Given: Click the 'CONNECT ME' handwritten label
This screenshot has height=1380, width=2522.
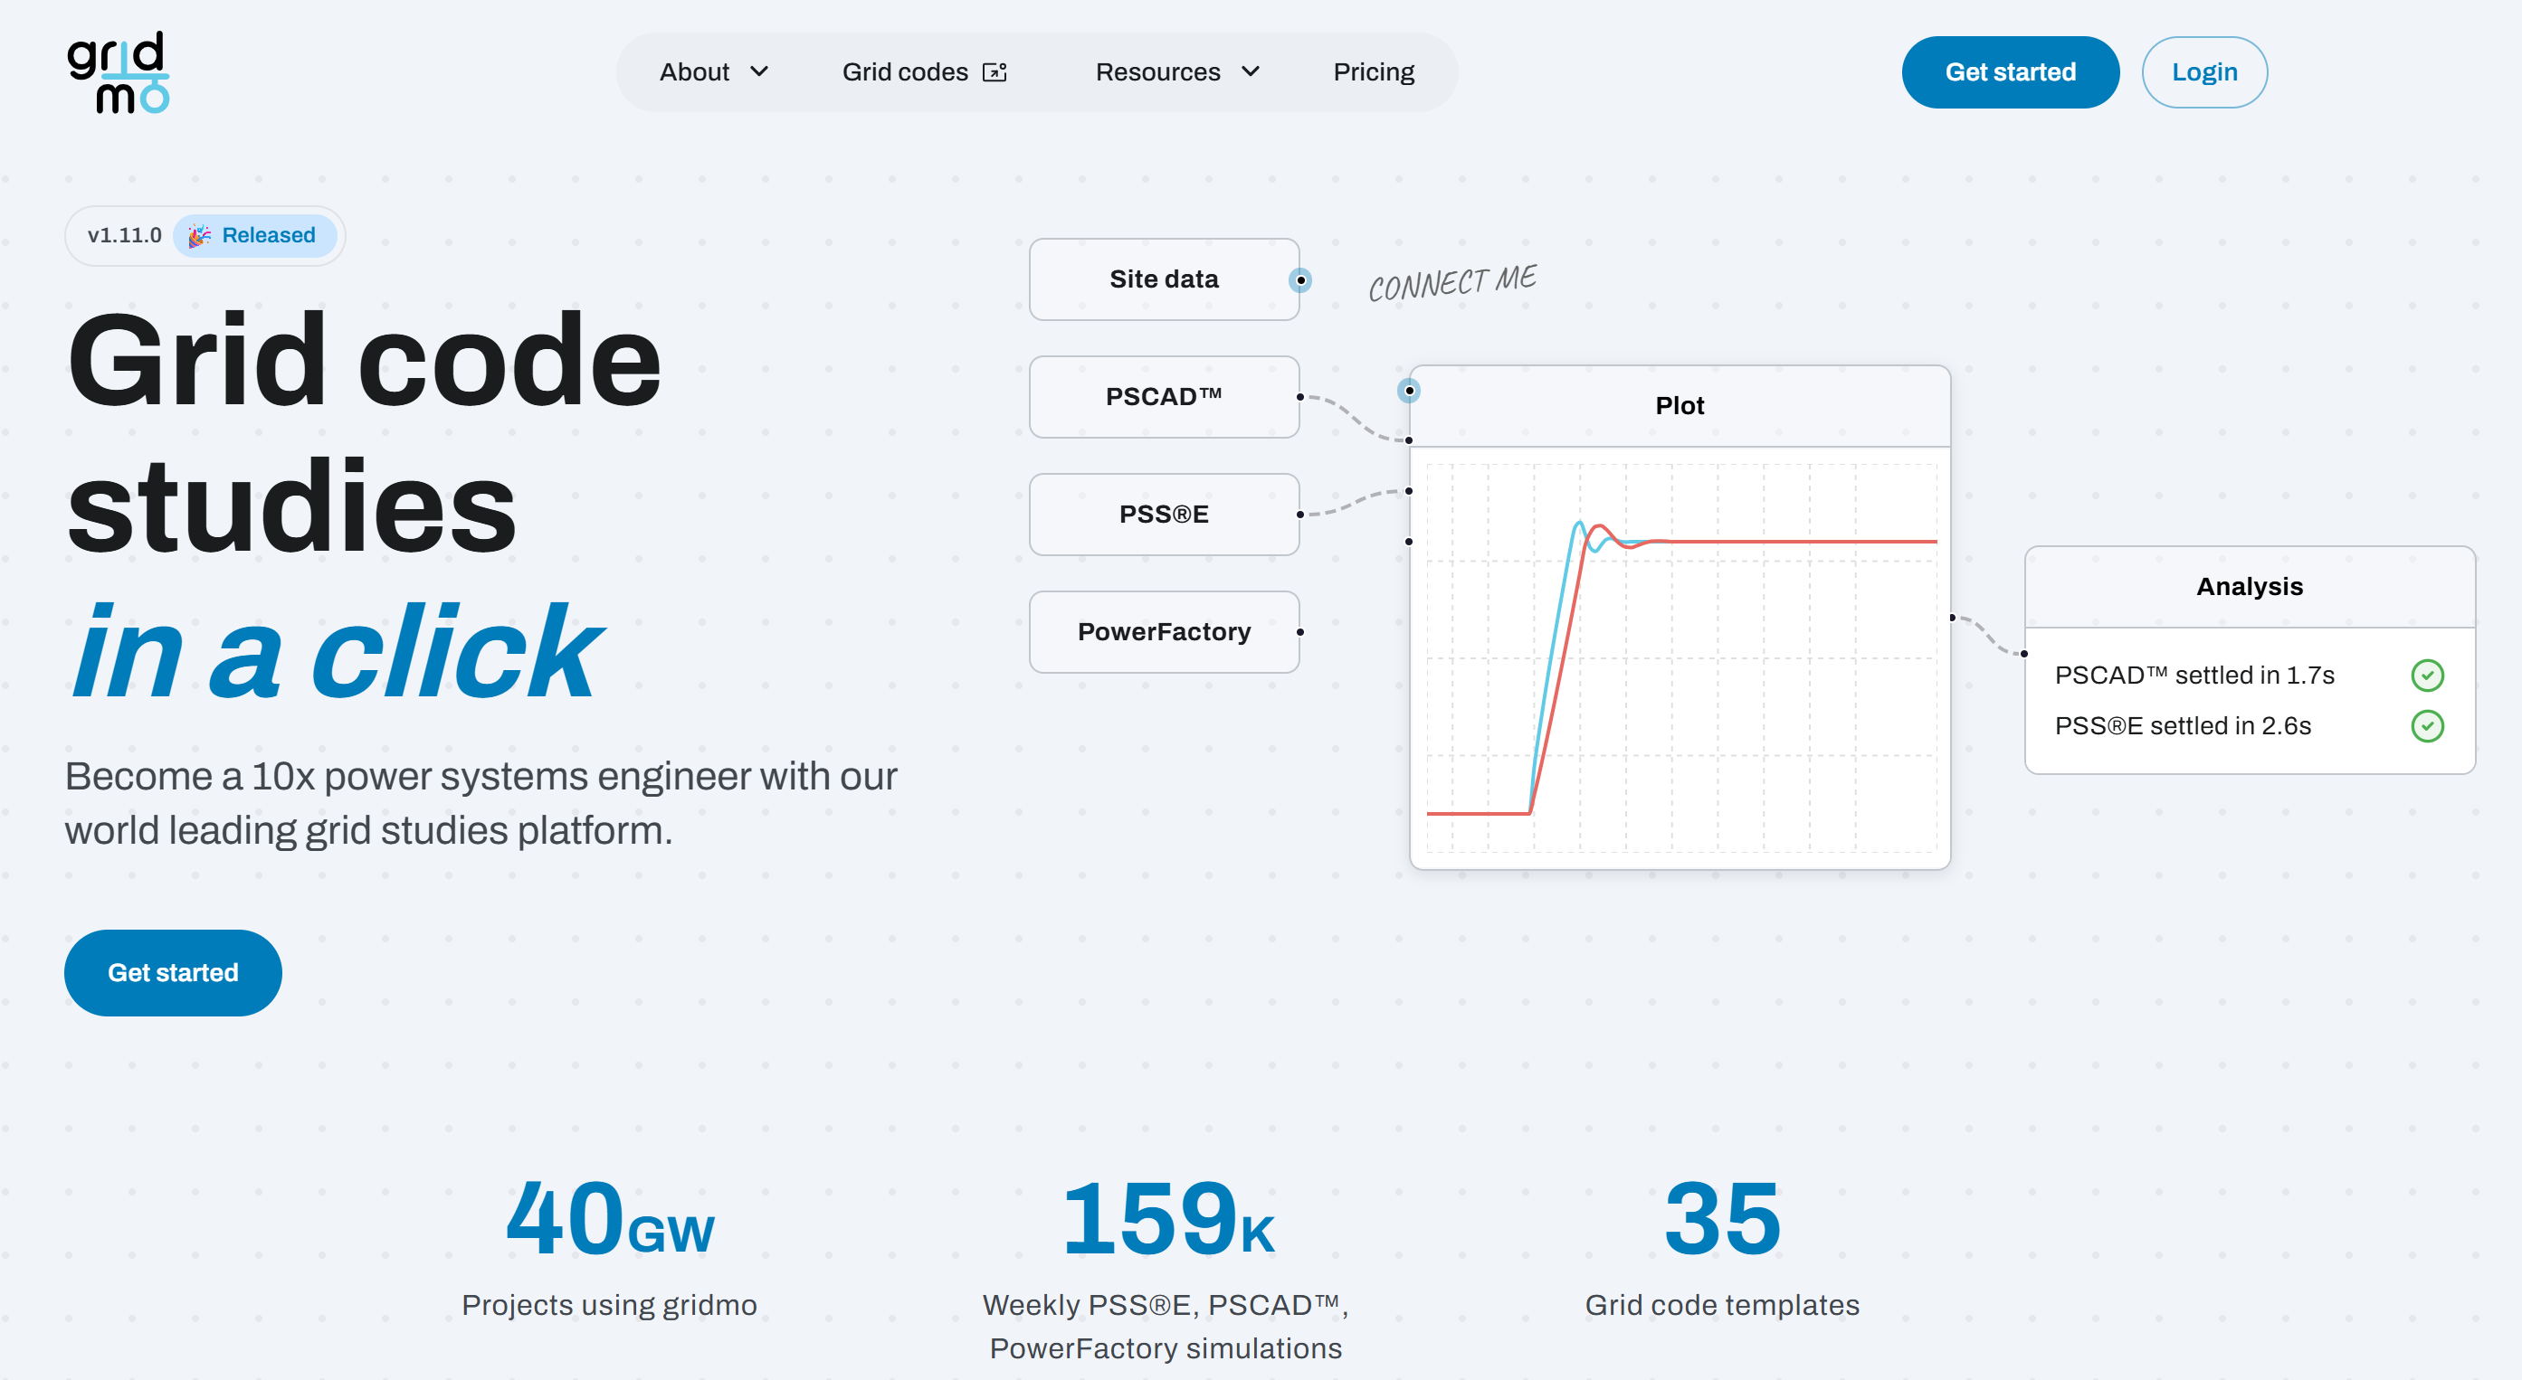Looking at the screenshot, I should (x=1451, y=284).
